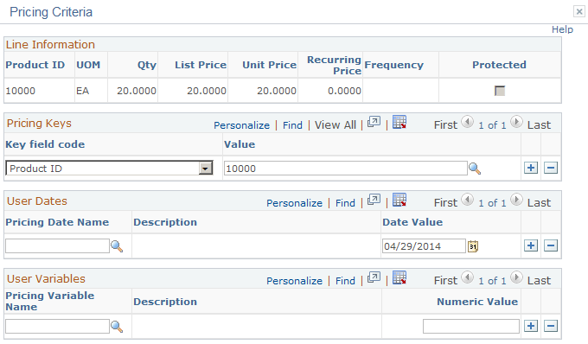Click the Recurring Price value 0.0000

pos(344,91)
